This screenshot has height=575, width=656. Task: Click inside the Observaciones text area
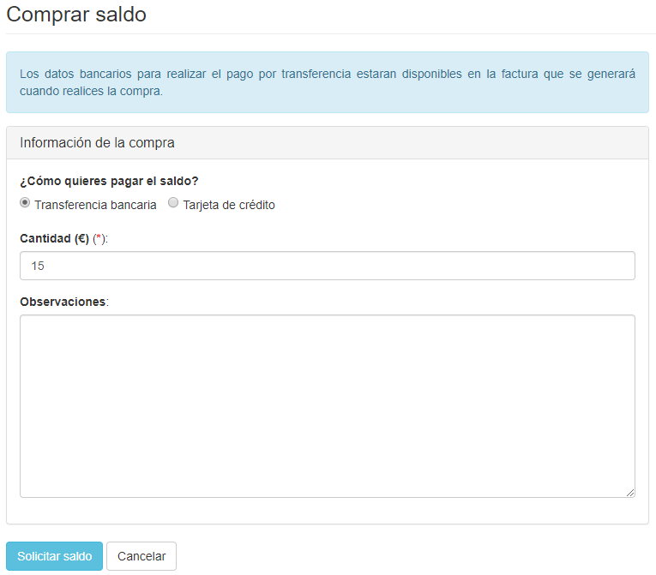(327, 405)
